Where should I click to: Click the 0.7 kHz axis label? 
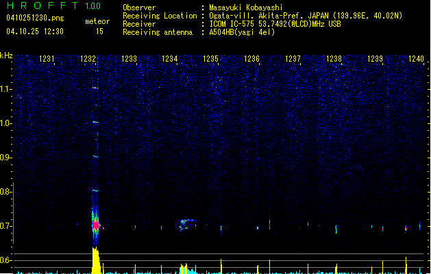tap(5, 226)
